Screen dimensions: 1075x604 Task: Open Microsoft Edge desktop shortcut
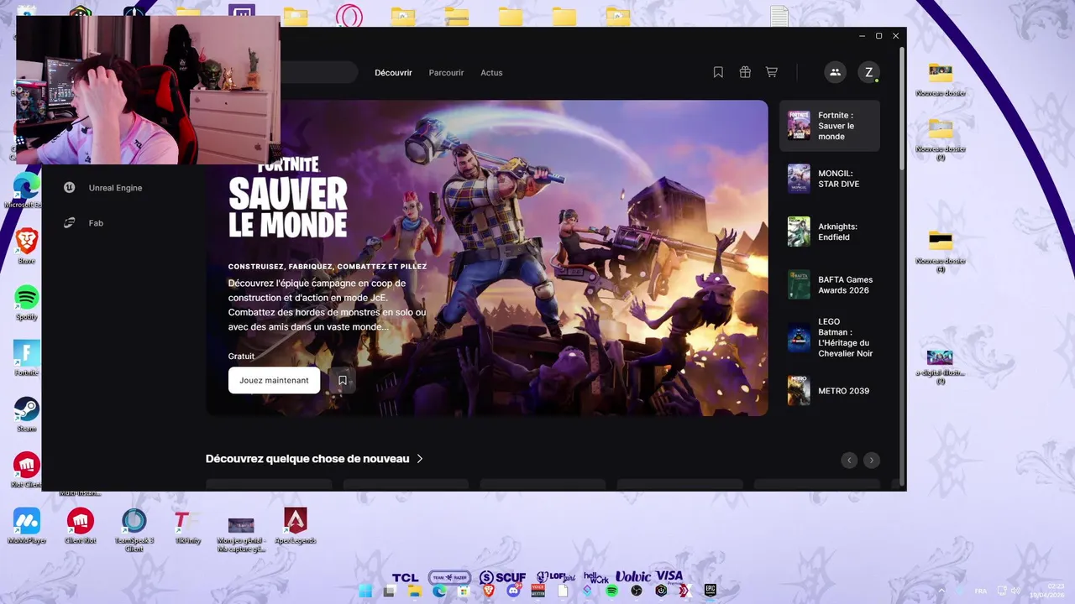click(25, 190)
